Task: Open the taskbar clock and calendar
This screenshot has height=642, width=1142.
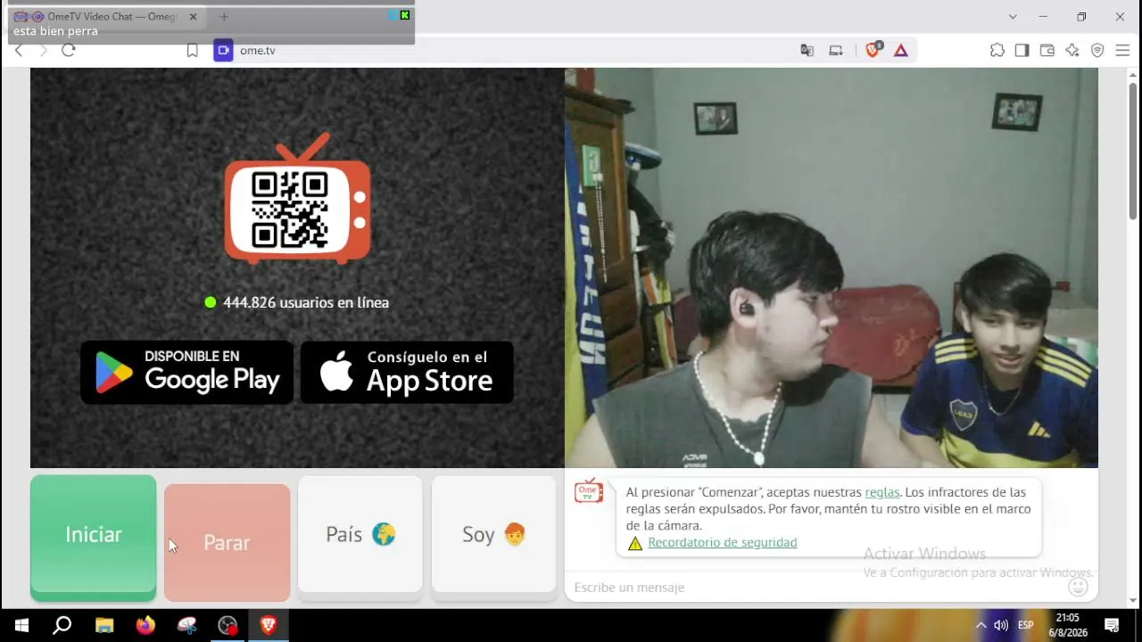Action: tap(1067, 625)
